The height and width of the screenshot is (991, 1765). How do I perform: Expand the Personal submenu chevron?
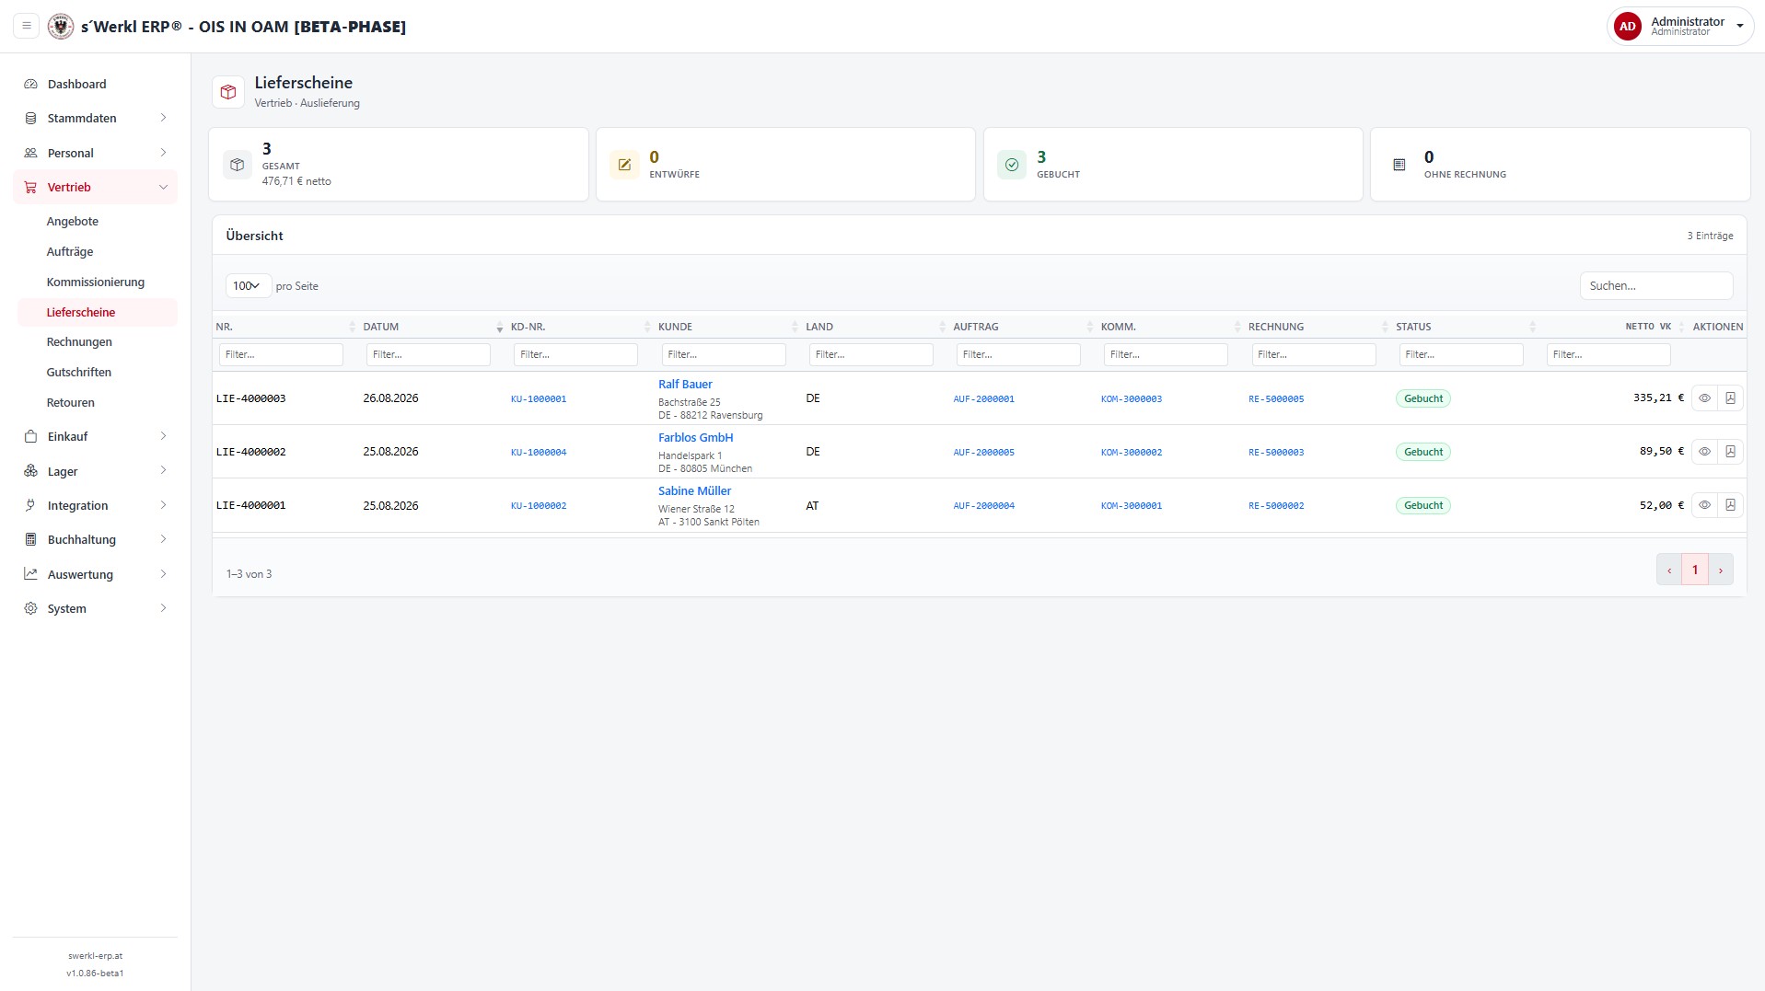click(x=163, y=153)
